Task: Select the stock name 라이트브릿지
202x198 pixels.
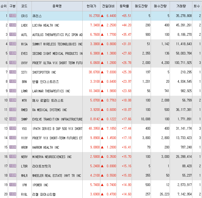Action: coord(42,166)
